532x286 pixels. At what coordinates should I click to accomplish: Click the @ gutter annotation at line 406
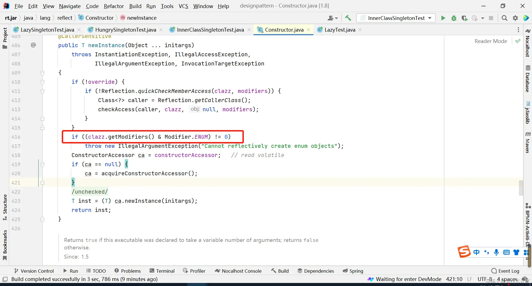coord(33,45)
